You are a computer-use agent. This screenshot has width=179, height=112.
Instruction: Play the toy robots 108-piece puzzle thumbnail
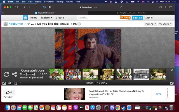73,74
